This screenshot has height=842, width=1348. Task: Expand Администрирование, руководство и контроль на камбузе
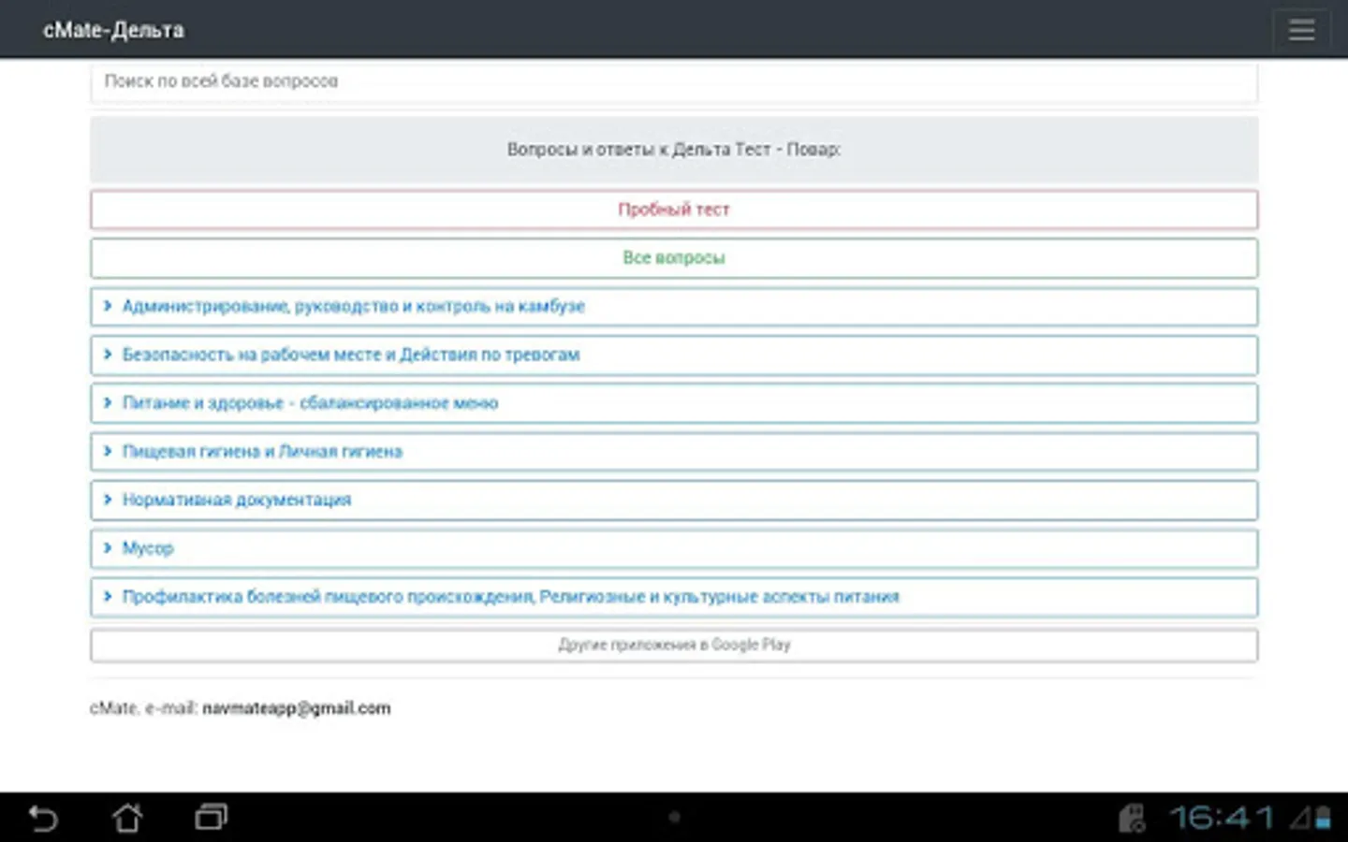[x=674, y=307]
